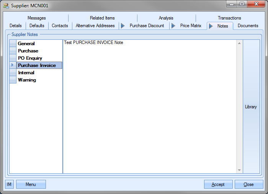The image size is (268, 194).
Task: Select the Internal note row
Action: coord(39,73)
